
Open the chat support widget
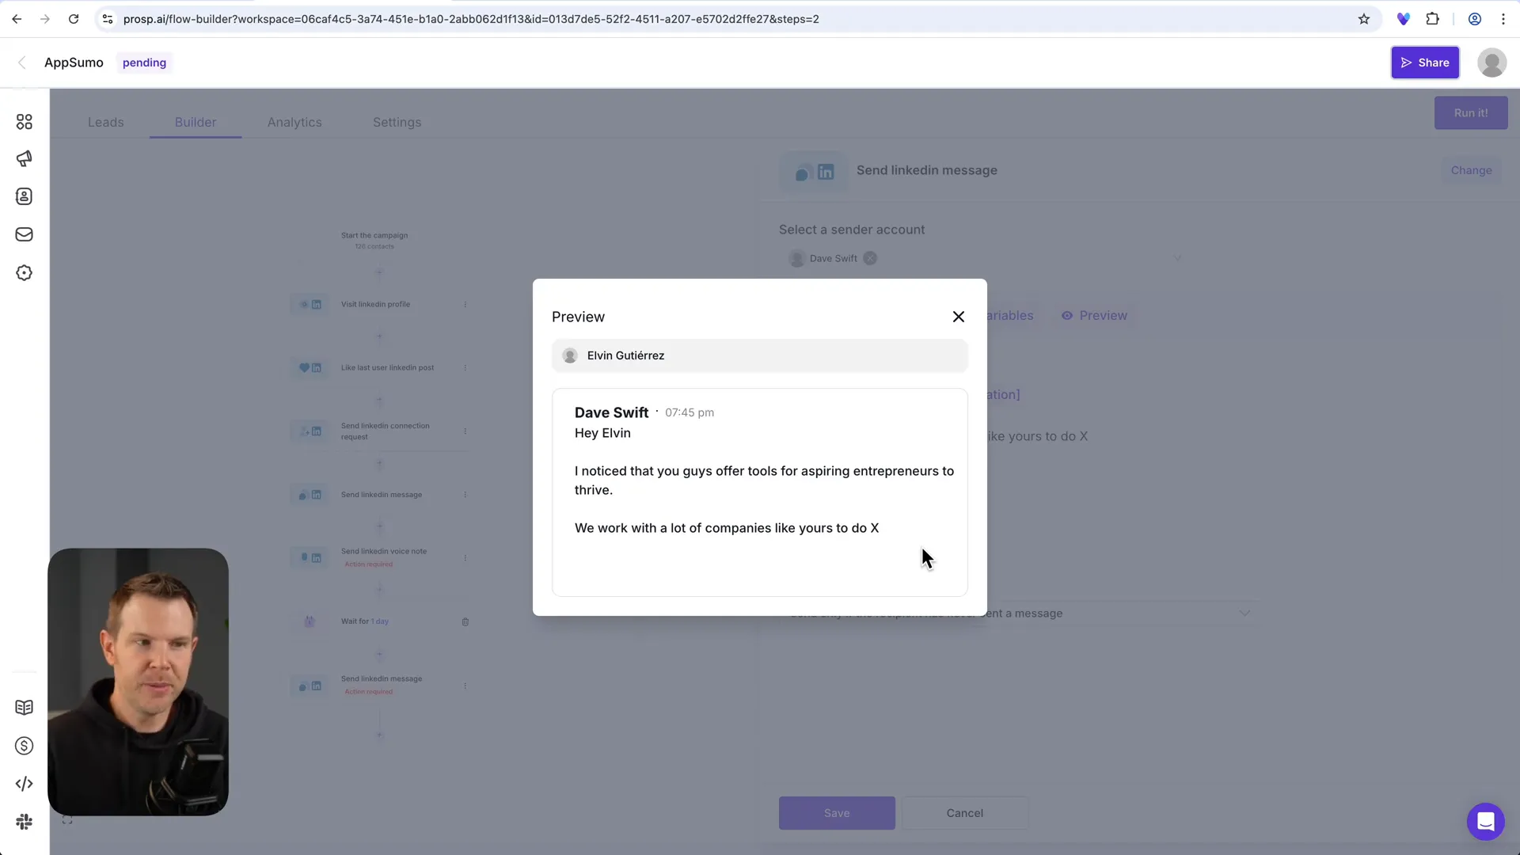tap(1485, 821)
